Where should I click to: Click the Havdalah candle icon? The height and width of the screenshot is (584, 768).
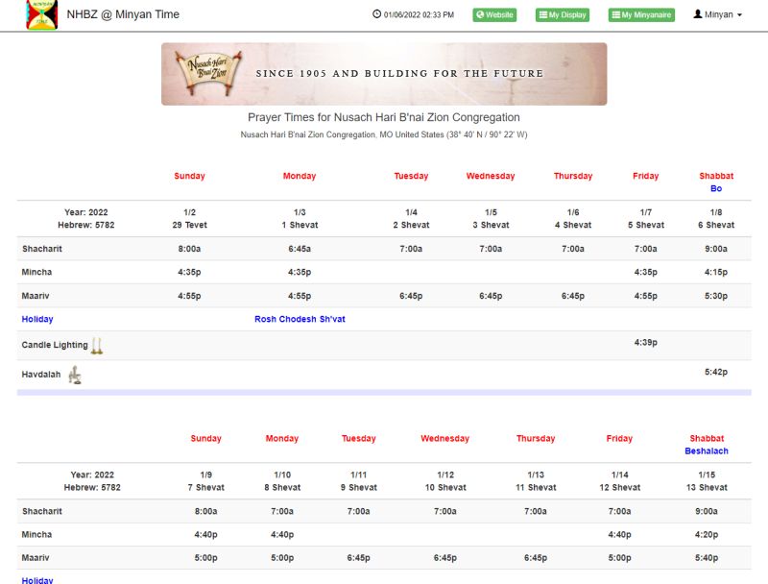75,375
